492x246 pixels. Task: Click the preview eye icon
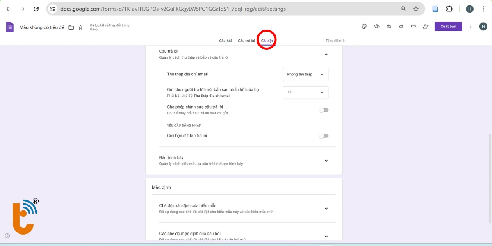(376, 26)
